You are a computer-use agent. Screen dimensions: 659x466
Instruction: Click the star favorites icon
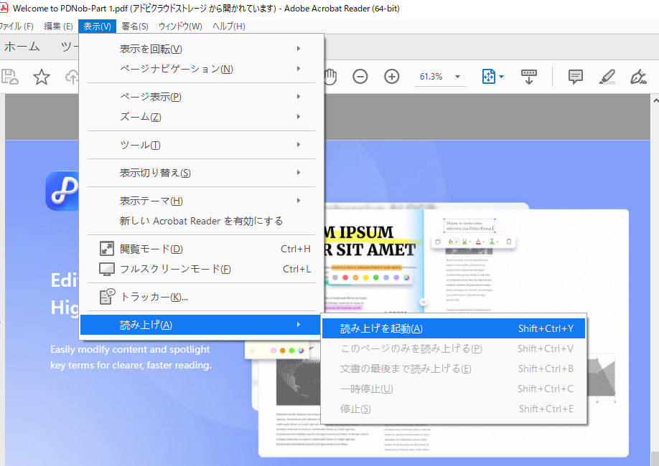[42, 76]
